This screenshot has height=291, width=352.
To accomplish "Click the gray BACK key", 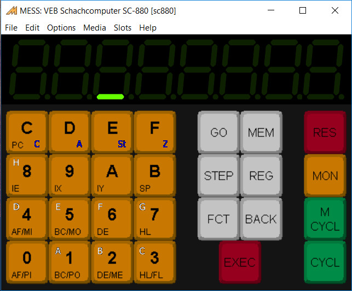I will pyautogui.click(x=261, y=219).
